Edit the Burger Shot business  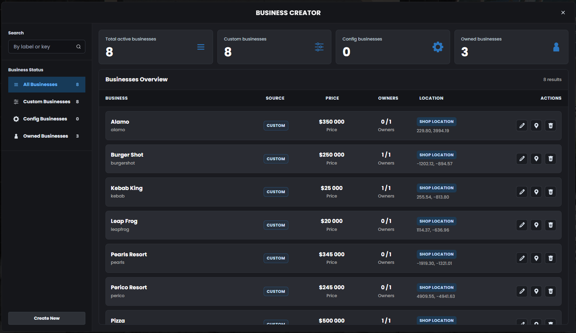[x=522, y=159]
